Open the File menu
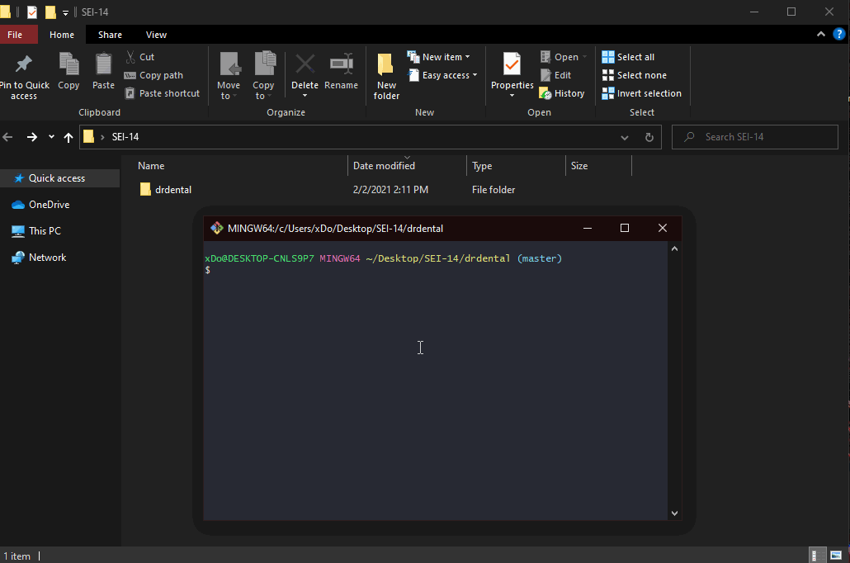This screenshot has height=563, width=850. click(15, 35)
